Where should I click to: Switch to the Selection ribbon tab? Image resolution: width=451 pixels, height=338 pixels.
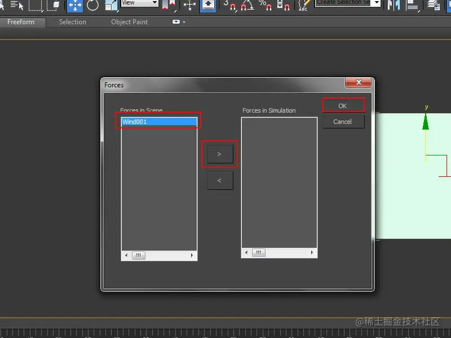click(73, 22)
